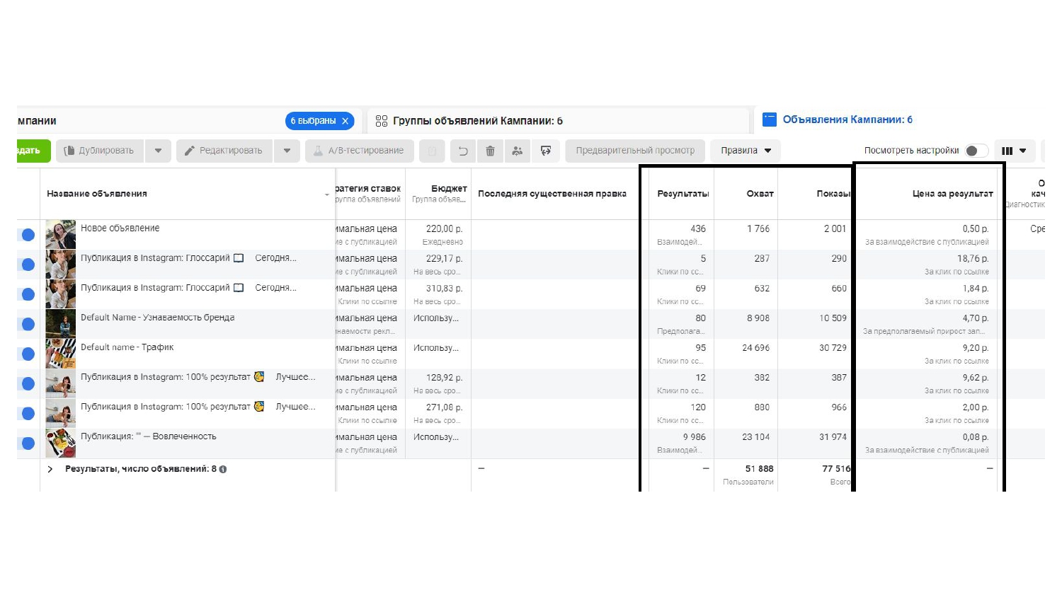Click the blue ads tab icon
This screenshot has width=1062, height=597.
[x=770, y=120]
